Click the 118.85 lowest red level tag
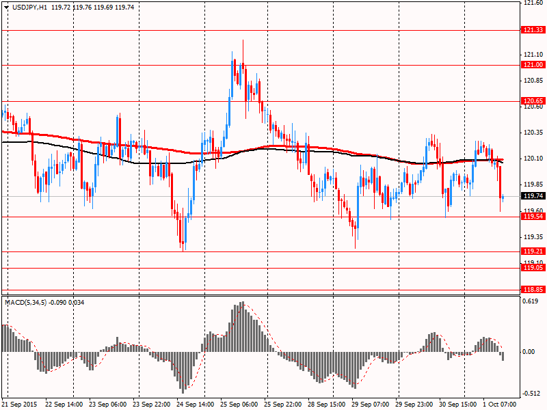The image size is (547, 410). tap(533, 290)
